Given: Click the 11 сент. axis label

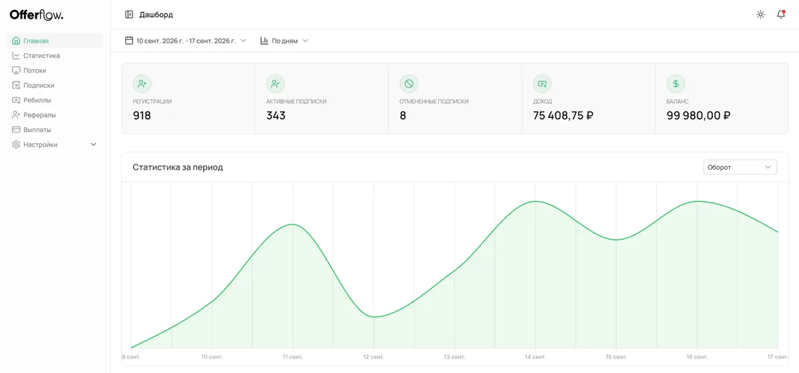Looking at the screenshot, I should (292, 357).
